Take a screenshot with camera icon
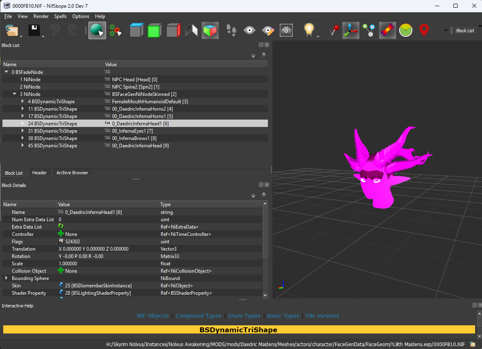This screenshot has width=482, height=349. point(286,31)
